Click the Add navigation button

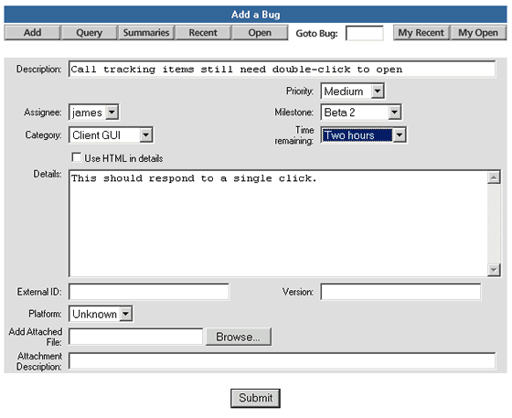[x=32, y=33]
